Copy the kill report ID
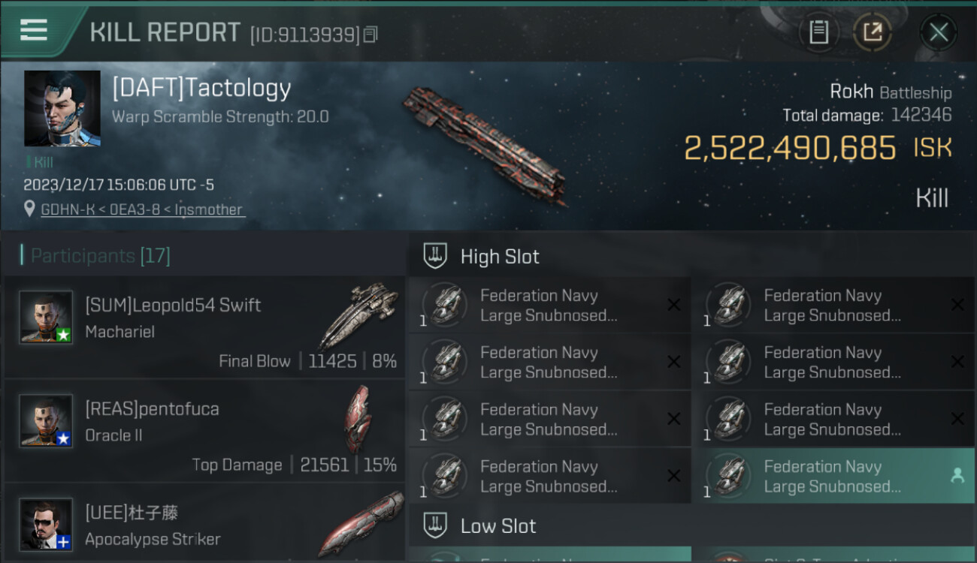The height and width of the screenshot is (563, 977). point(371,35)
